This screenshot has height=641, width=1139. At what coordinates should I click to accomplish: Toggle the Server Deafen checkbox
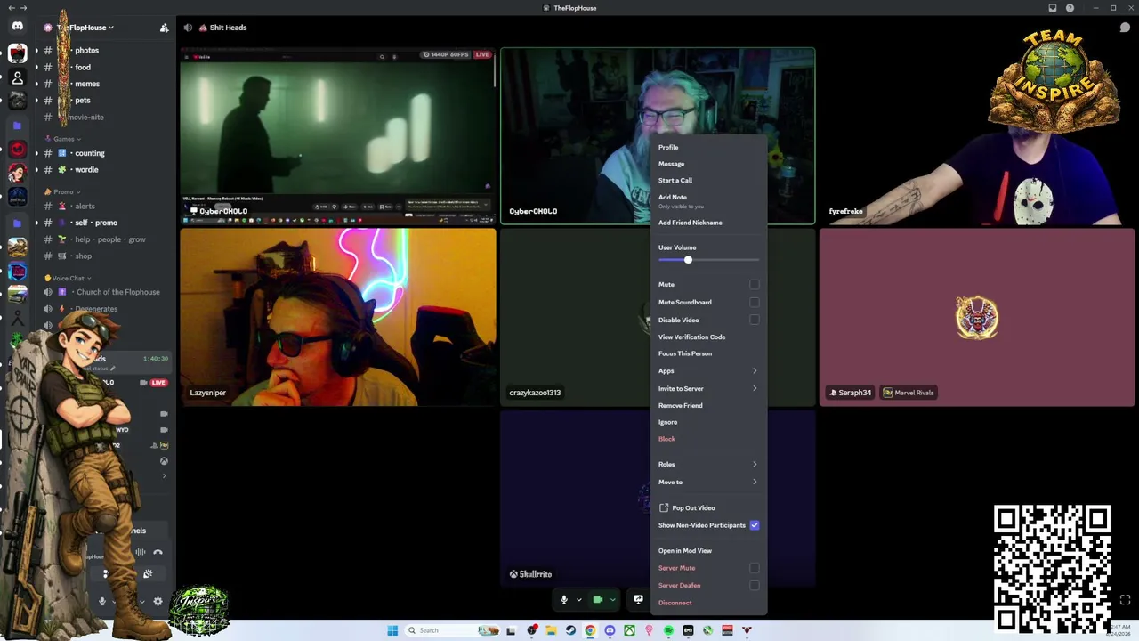(x=755, y=585)
